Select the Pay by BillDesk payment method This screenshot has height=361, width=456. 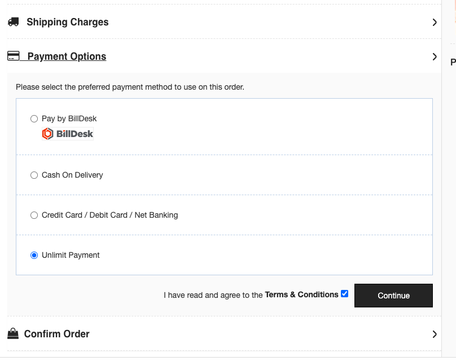(34, 118)
